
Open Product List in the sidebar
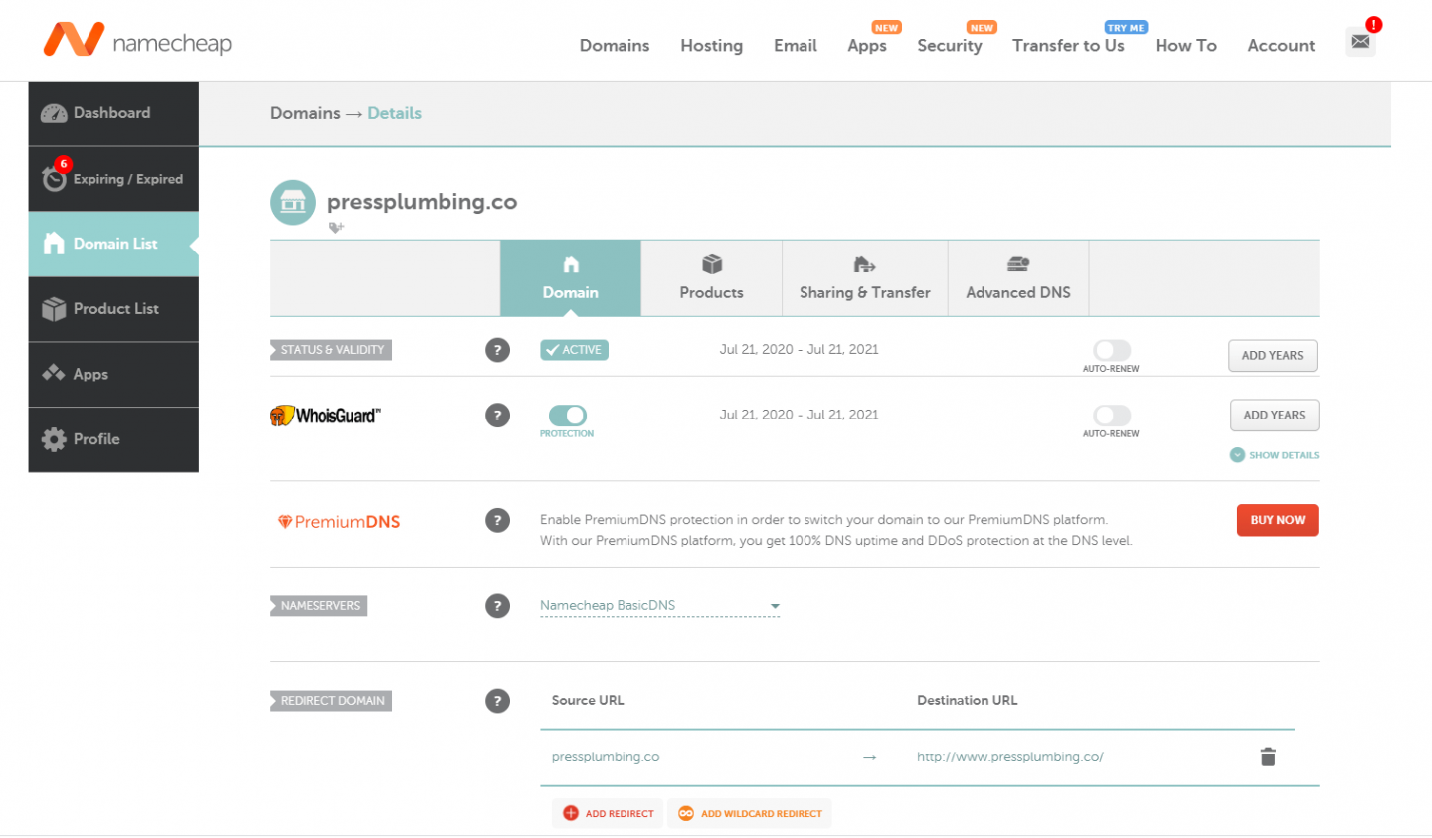pyautogui.click(x=113, y=309)
